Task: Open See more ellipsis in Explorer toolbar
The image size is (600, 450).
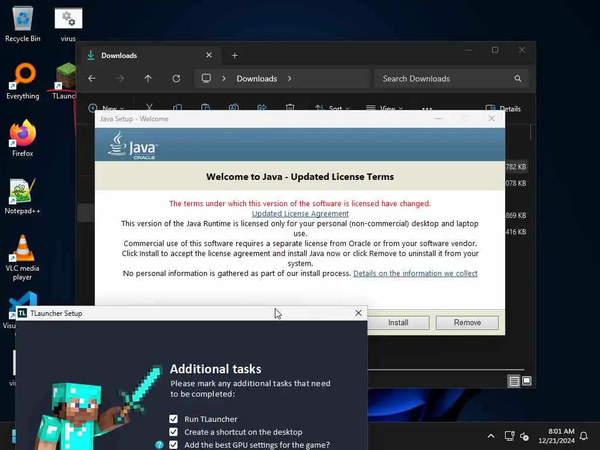Action: (427, 108)
